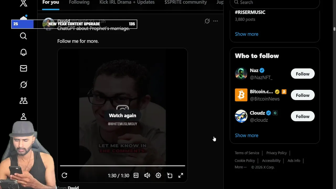Open Explore search icon in sidebar

23,36
